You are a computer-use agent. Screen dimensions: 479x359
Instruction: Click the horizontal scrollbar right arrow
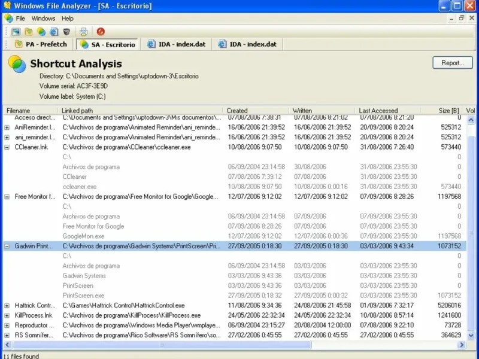(462, 345)
